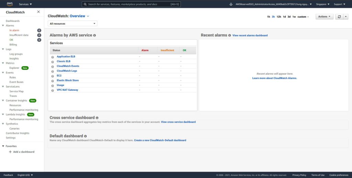Select the 12h time range
This screenshot has width=352, height=178.
click(279, 17)
